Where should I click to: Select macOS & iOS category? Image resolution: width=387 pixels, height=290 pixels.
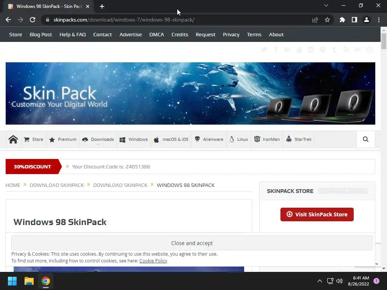(171, 139)
